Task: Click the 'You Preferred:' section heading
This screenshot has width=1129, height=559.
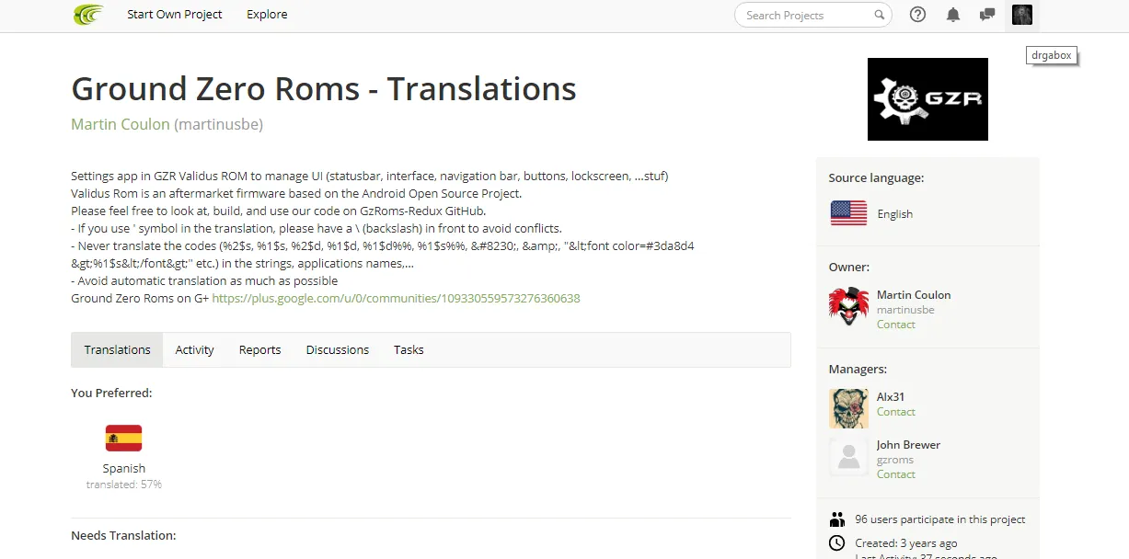Action: coord(111,393)
